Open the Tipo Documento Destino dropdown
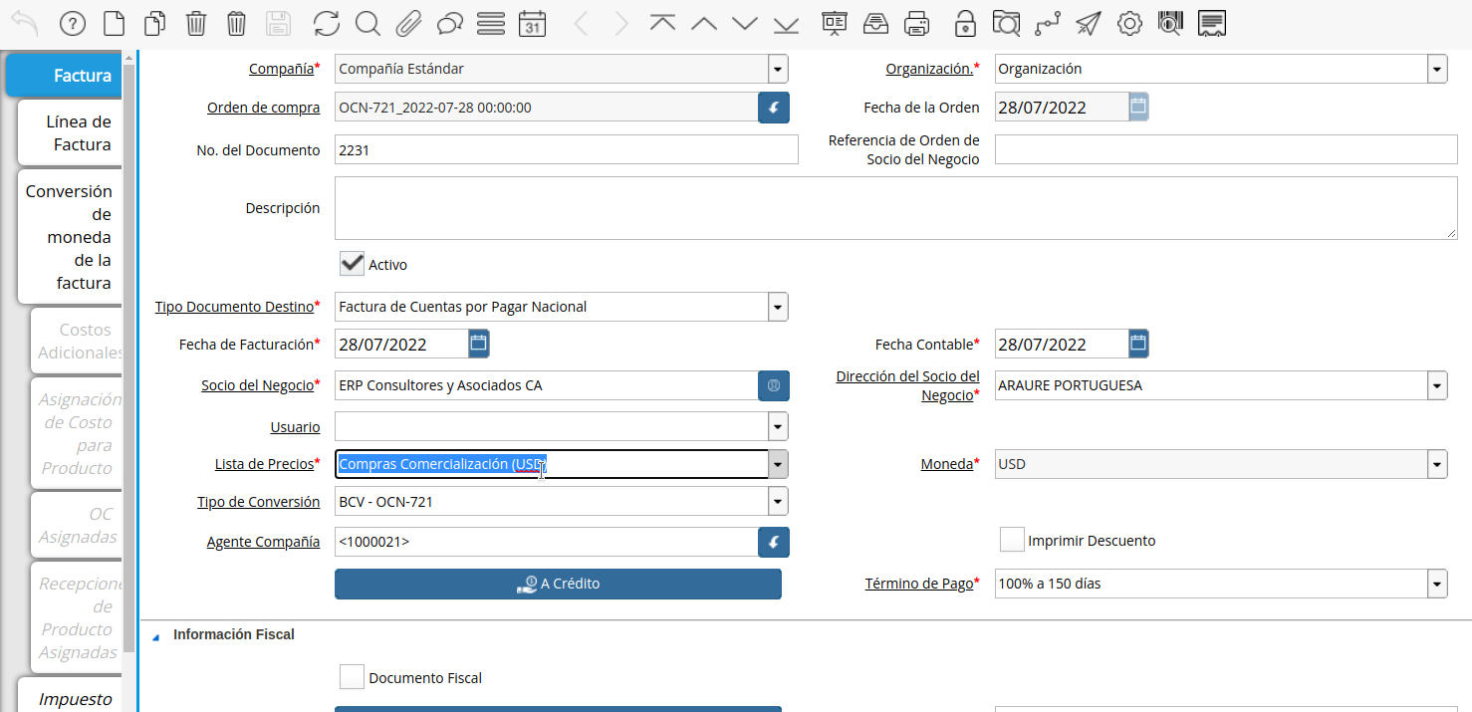Screen dimensions: 1472x712 click(777, 306)
